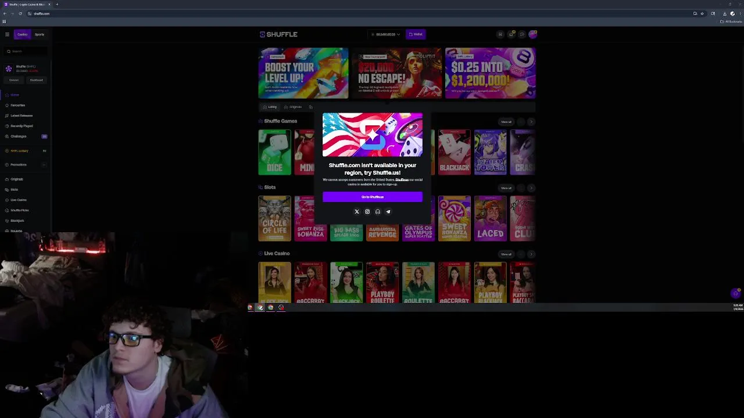Image resolution: width=744 pixels, height=418 pixels.
Task: Go to next Live Casino page arrow
Action: (531, 254)
